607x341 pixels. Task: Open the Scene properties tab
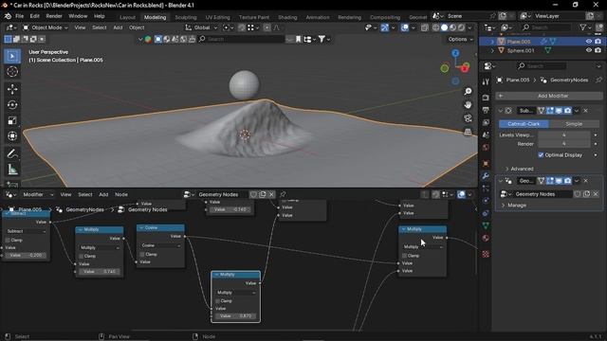point(486,135)
